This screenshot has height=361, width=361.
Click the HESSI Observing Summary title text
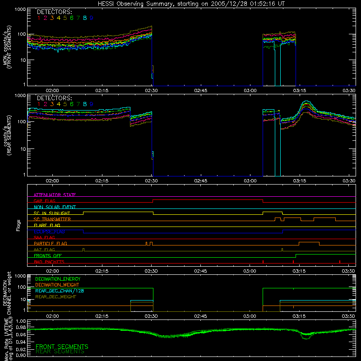pyautogui.click(x=191, y=4)
